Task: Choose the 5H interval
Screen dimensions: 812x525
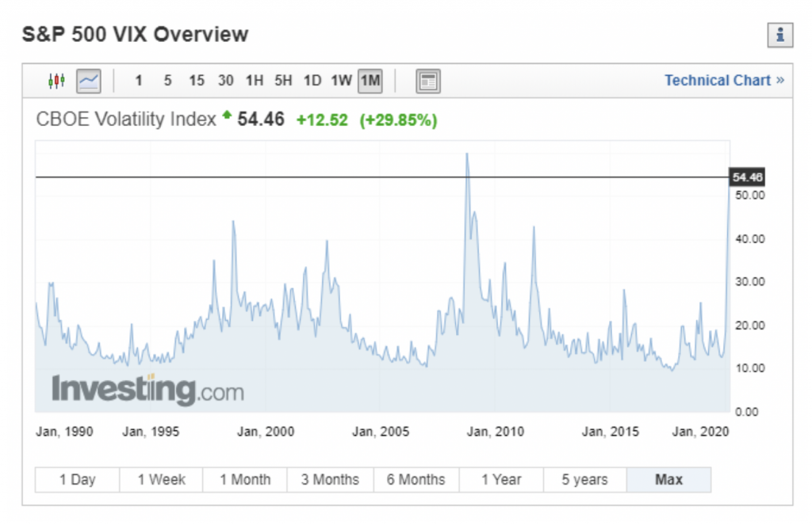Action: click(x=283, y=81)
